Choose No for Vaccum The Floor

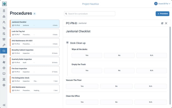(116, 86)
